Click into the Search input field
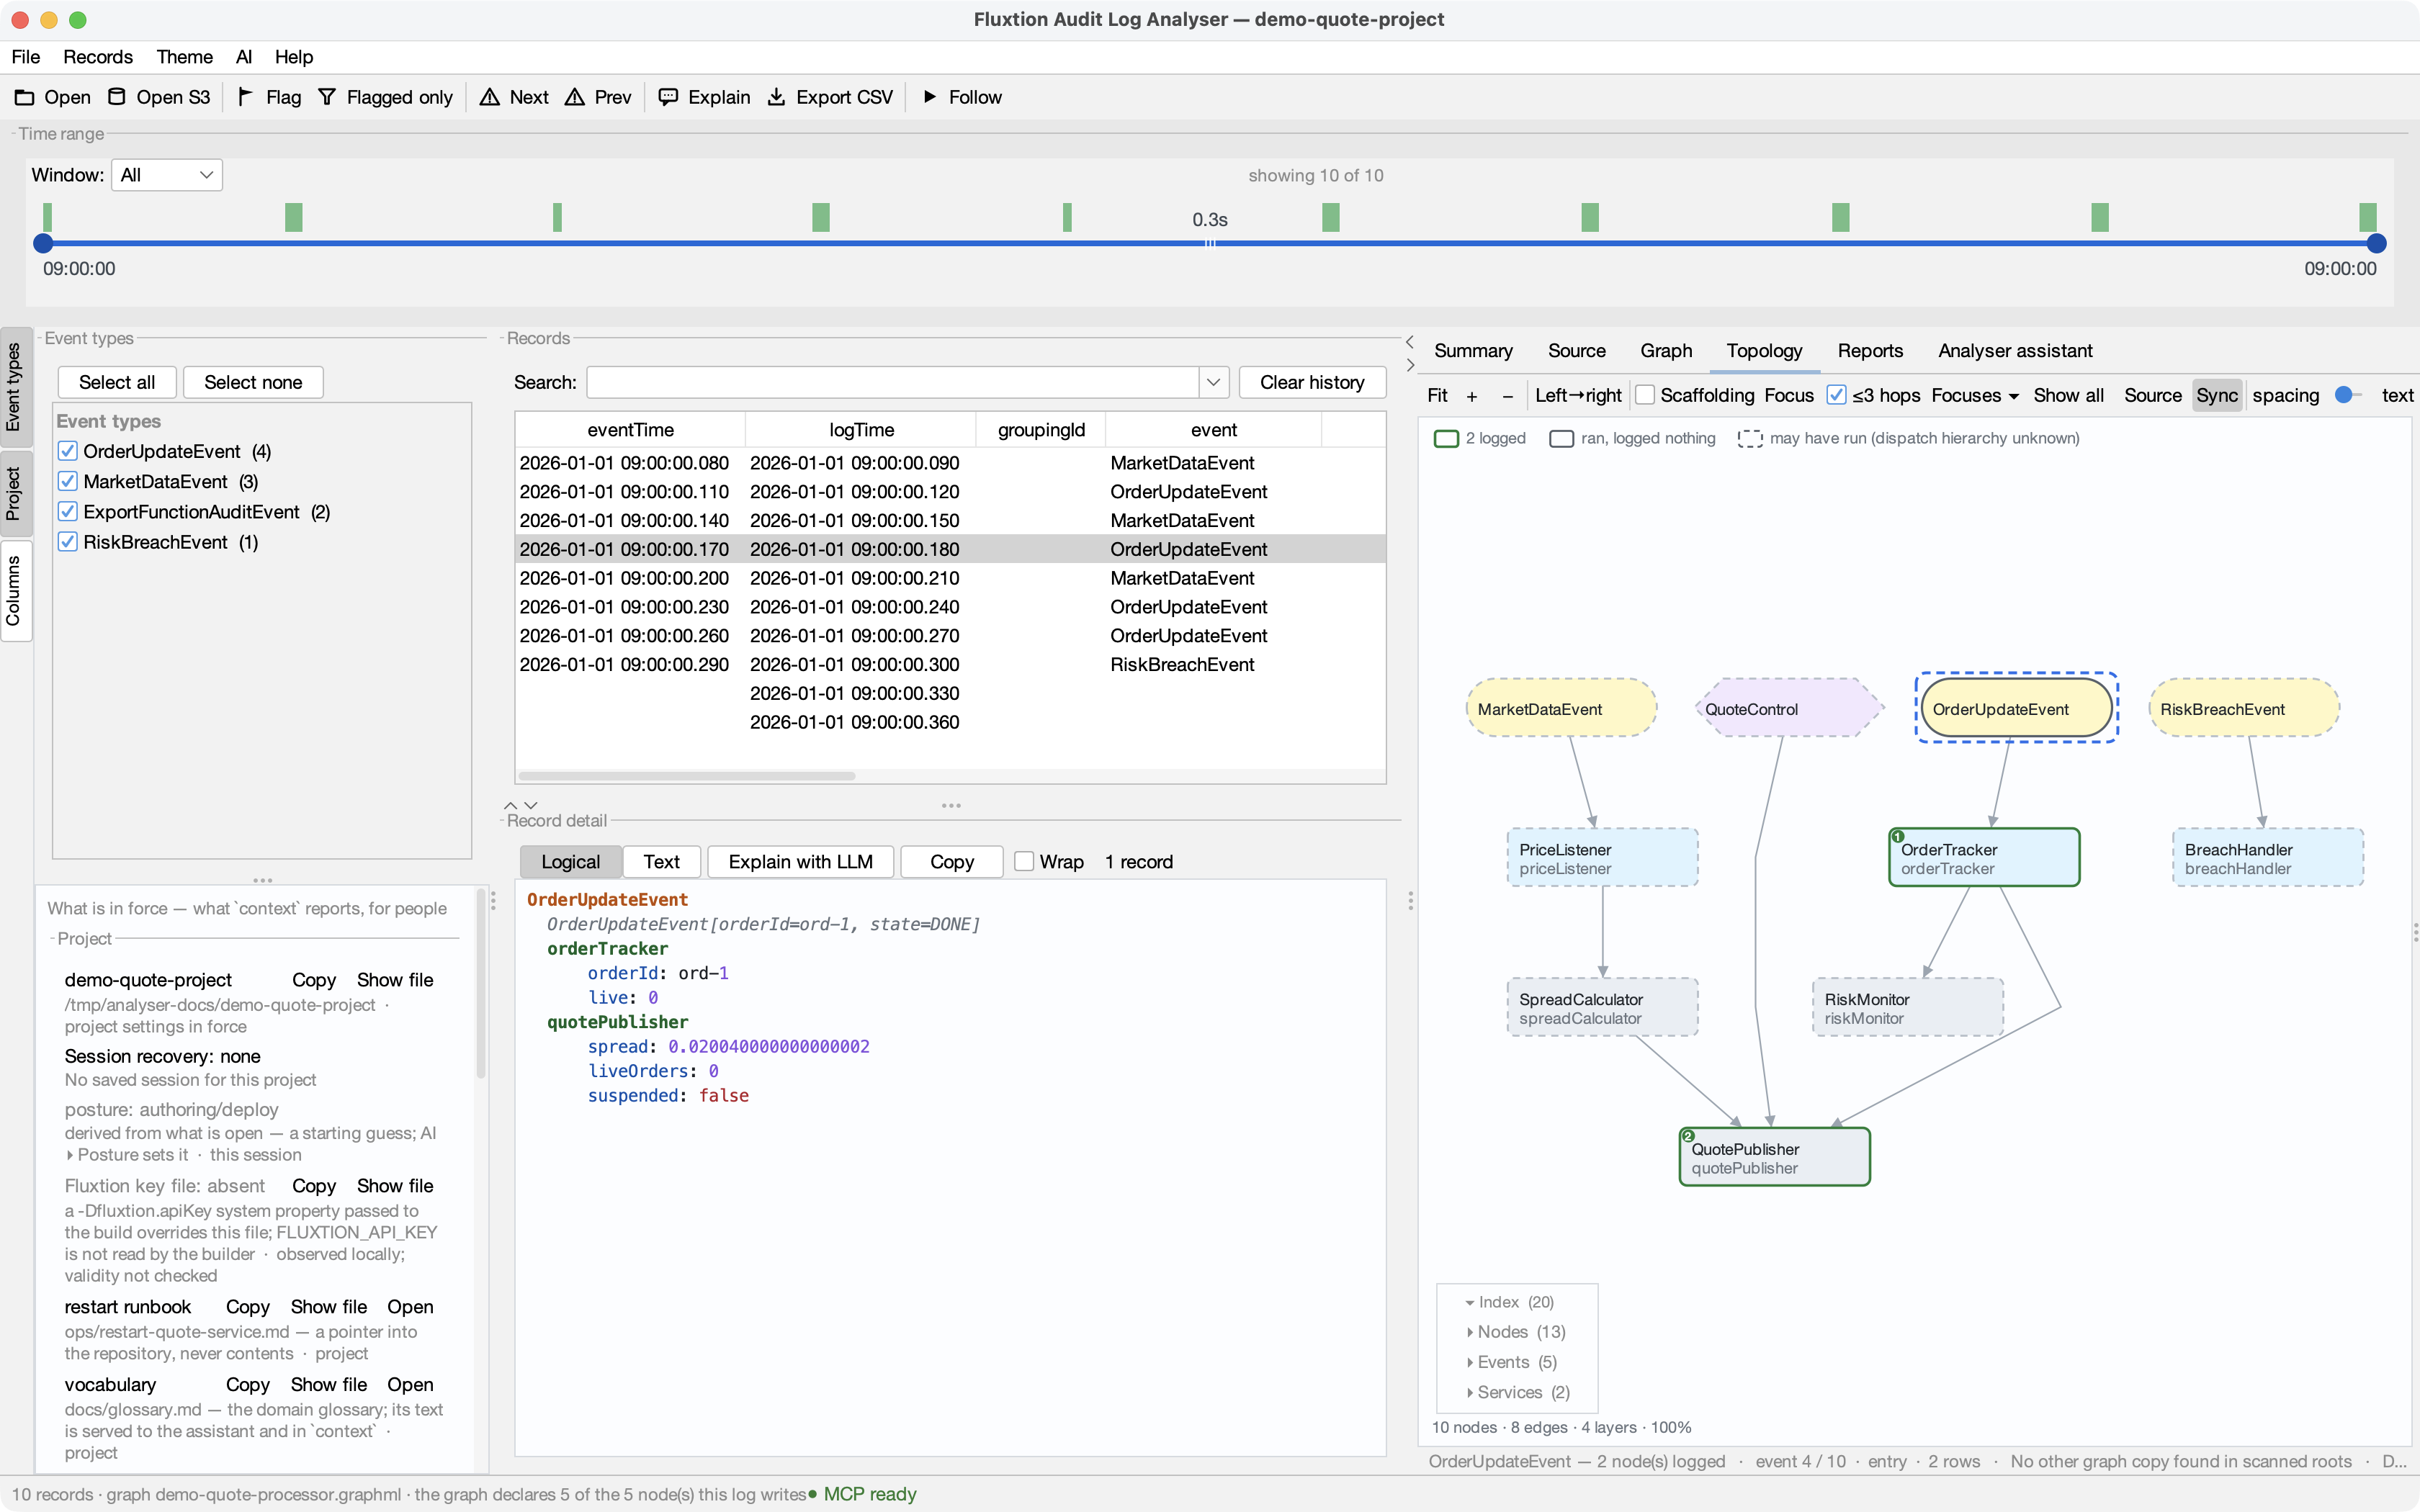 tap(893, 382)
